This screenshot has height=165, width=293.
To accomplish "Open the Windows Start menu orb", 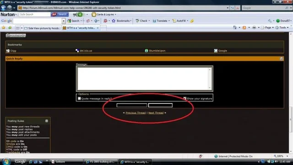I will tap(6, 162).
